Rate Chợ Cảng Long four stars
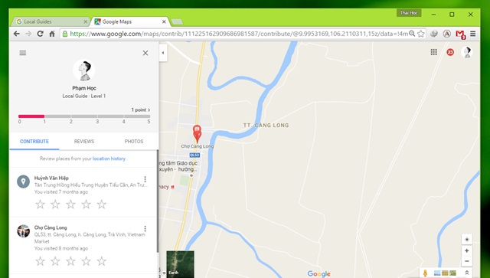 pyautogui.click(x=86, y=261)
